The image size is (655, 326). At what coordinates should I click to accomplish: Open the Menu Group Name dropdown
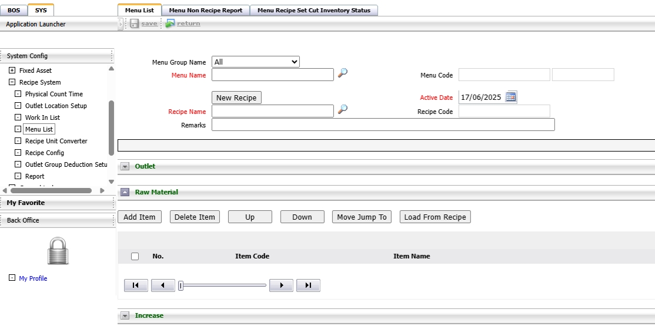pos(255,62)
